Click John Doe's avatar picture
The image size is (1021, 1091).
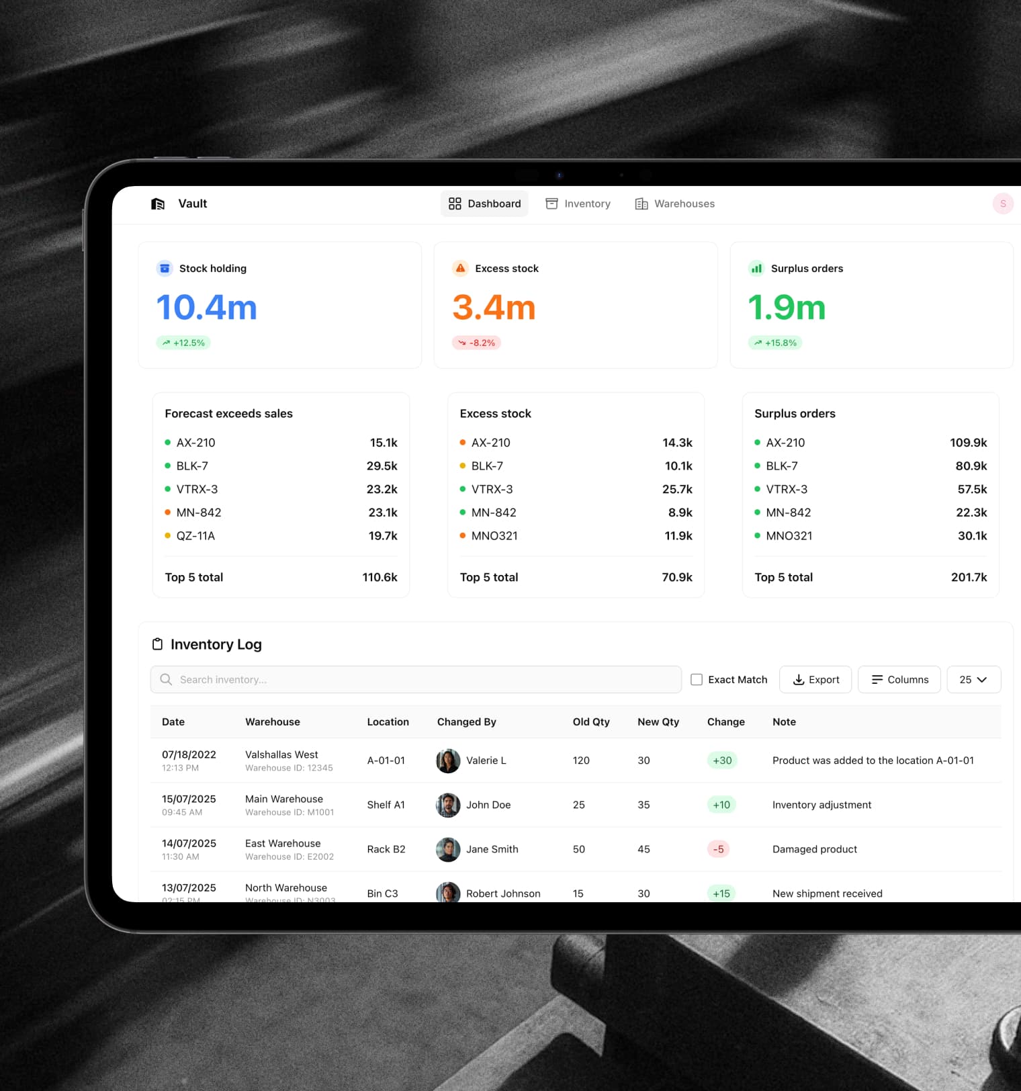(x=448, y=805)
